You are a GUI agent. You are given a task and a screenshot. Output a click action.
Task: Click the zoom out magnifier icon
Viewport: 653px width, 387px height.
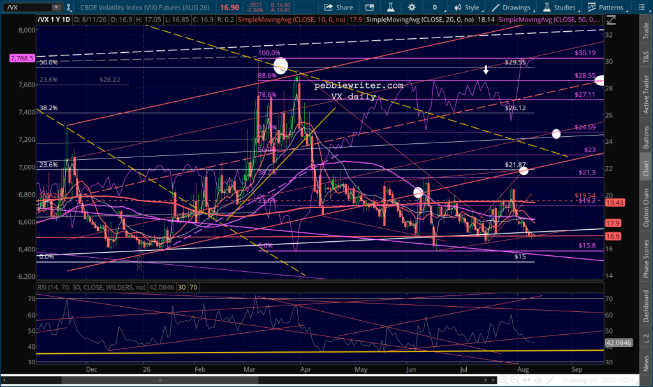[x=503, y=380]
